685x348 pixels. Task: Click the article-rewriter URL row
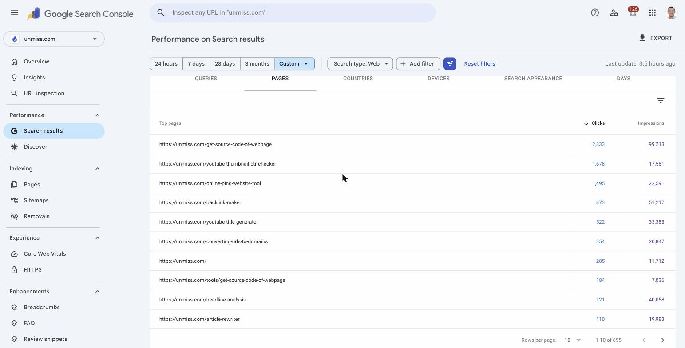(x=412, y=320)
